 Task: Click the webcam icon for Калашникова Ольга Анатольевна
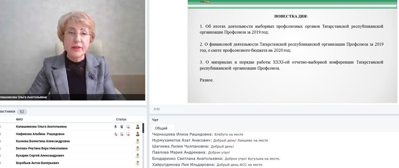122,127
